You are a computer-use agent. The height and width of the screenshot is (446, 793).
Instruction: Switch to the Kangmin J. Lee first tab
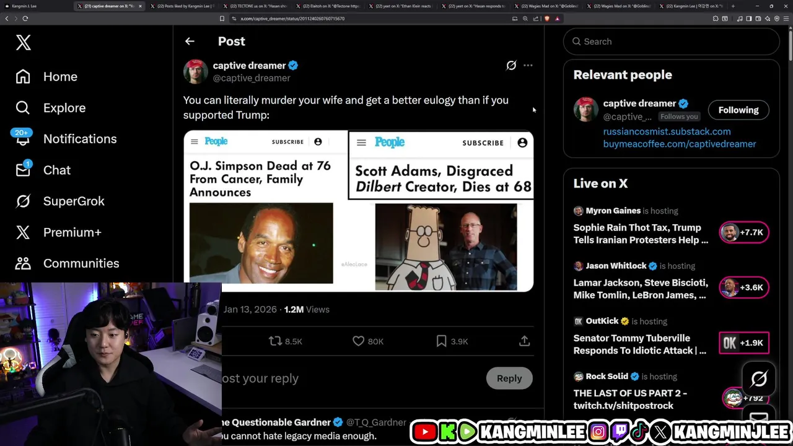(x=37, y=6)
